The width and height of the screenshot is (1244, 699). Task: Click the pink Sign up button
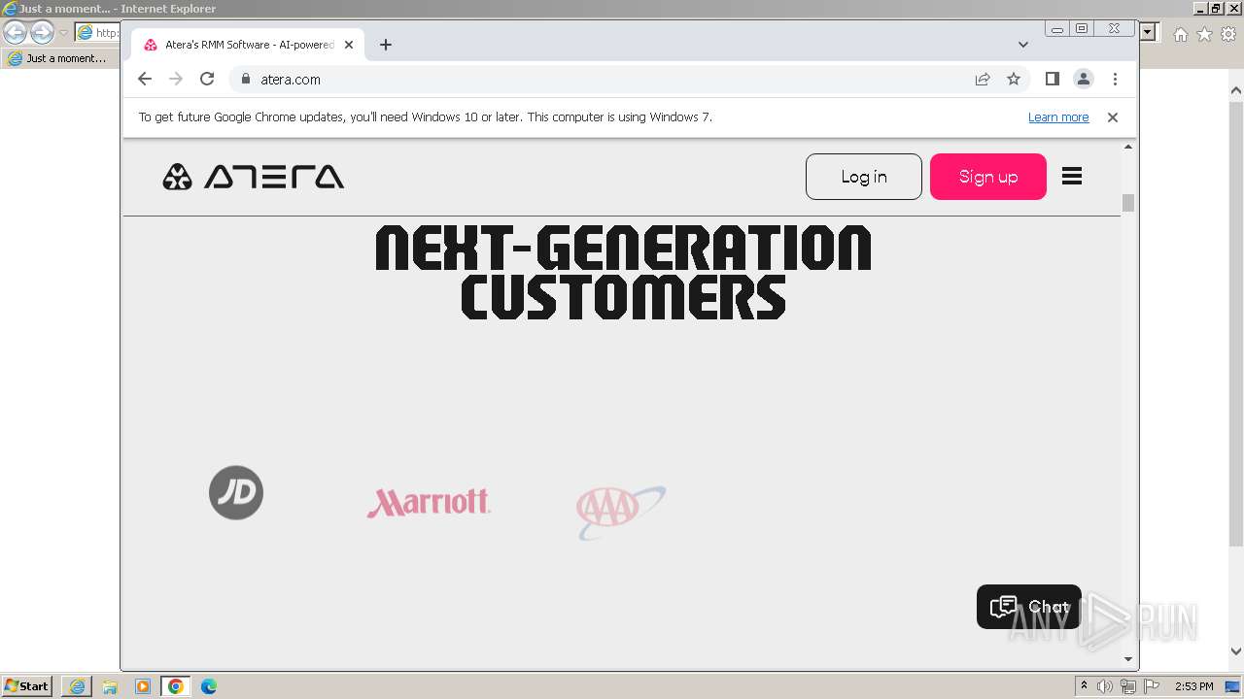(x=988, y=177)
